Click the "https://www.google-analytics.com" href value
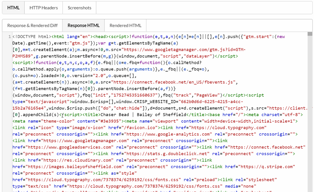The width and height of the screenshot is (314, 192). tap(168, 134)
